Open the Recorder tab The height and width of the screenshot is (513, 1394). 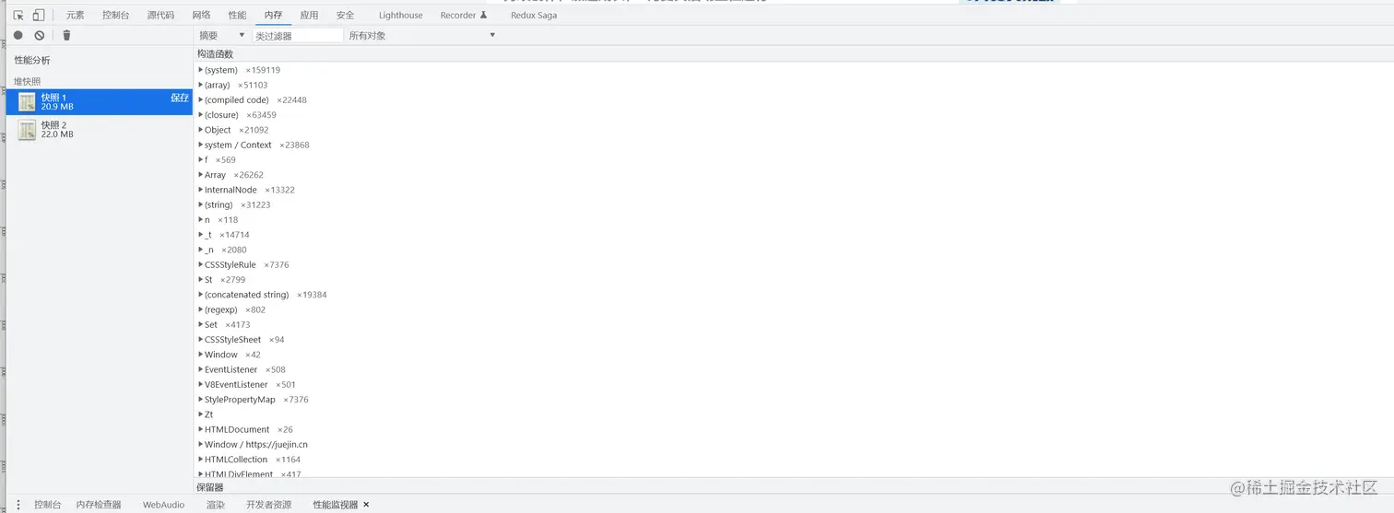click(x=464, y=15)
